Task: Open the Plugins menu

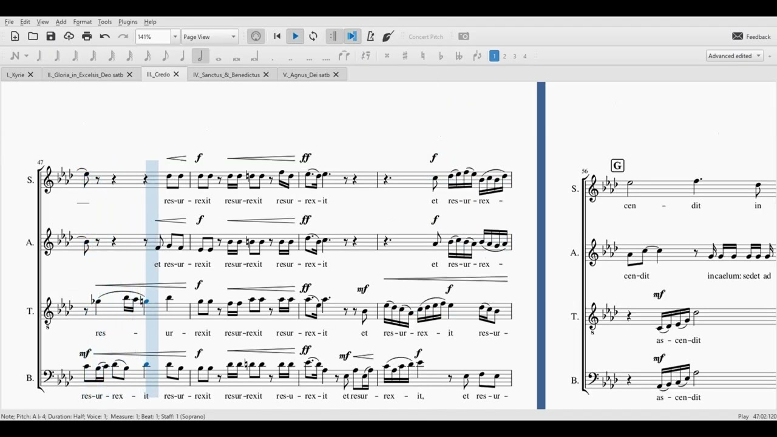Action: [127, 22]
